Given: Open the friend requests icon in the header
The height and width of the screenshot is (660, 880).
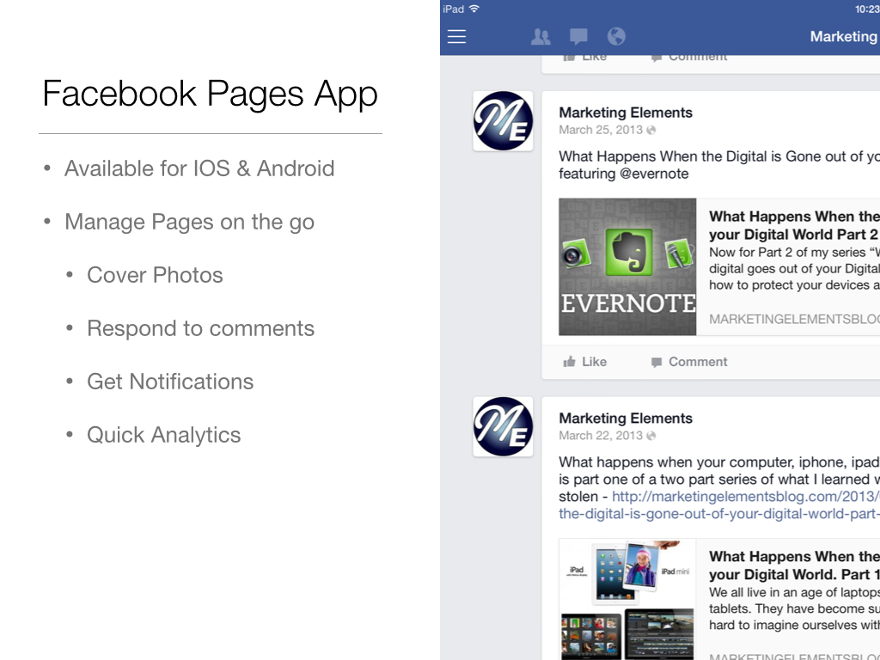Looking at the screenshot, I should [541, 36].
